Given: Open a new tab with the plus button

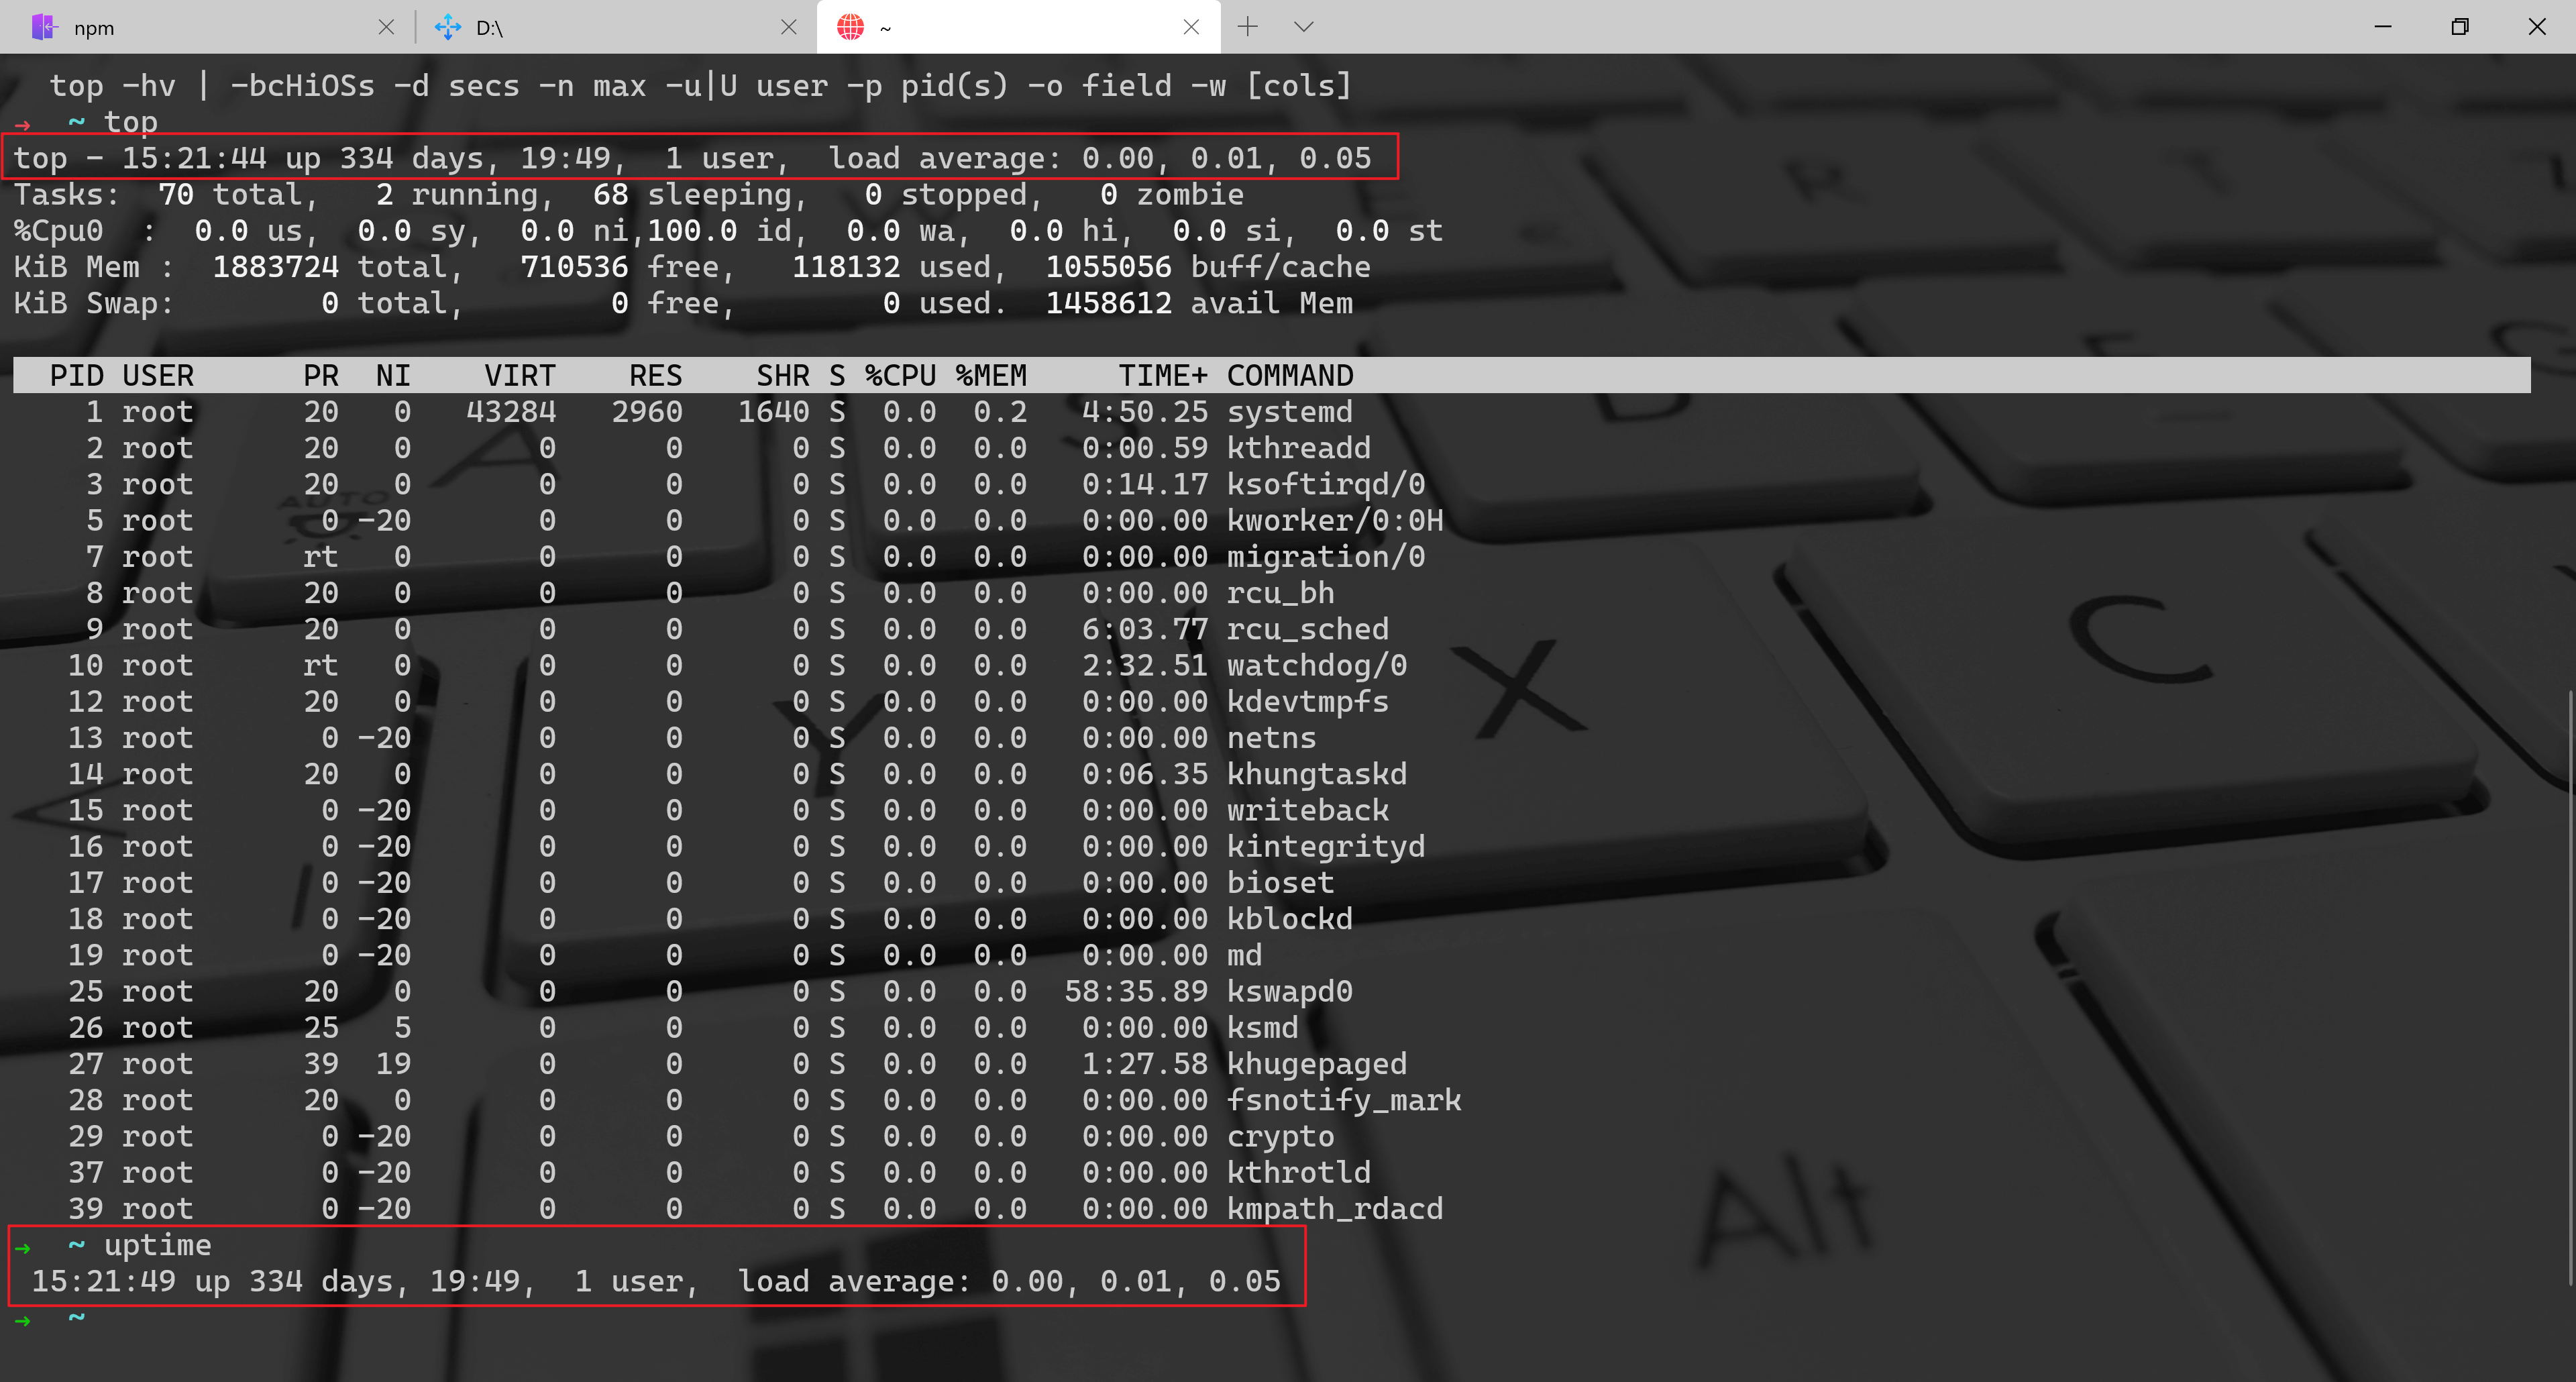Looking at the screenshot, I should pos(1247,27).
